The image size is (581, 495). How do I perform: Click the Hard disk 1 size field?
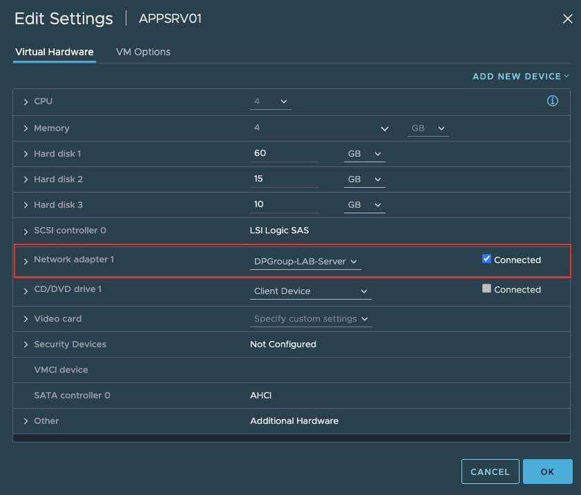tap(284, 153)
